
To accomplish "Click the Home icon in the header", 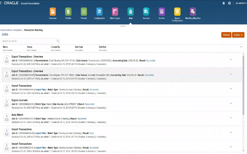I will point(224,3).
